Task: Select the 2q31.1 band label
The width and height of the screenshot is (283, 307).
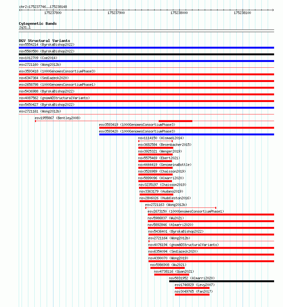Action: click(25, 27)
